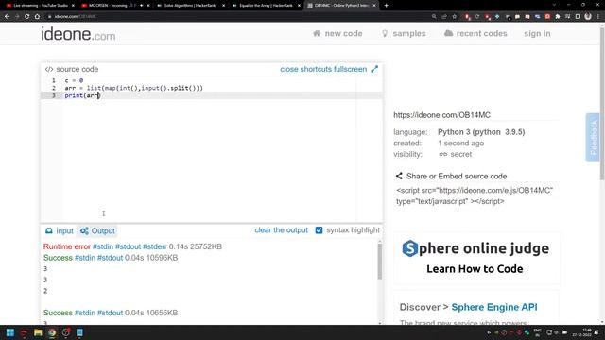Click the fullscreen expand arrow icon
The image size is (605, 340).
click(374, 69)
